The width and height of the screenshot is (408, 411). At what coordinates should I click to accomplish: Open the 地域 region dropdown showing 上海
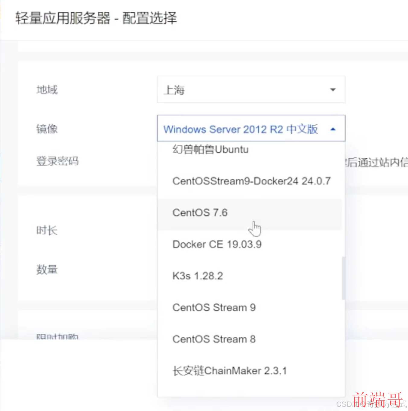pyautogui.click(x=251, y=90)
